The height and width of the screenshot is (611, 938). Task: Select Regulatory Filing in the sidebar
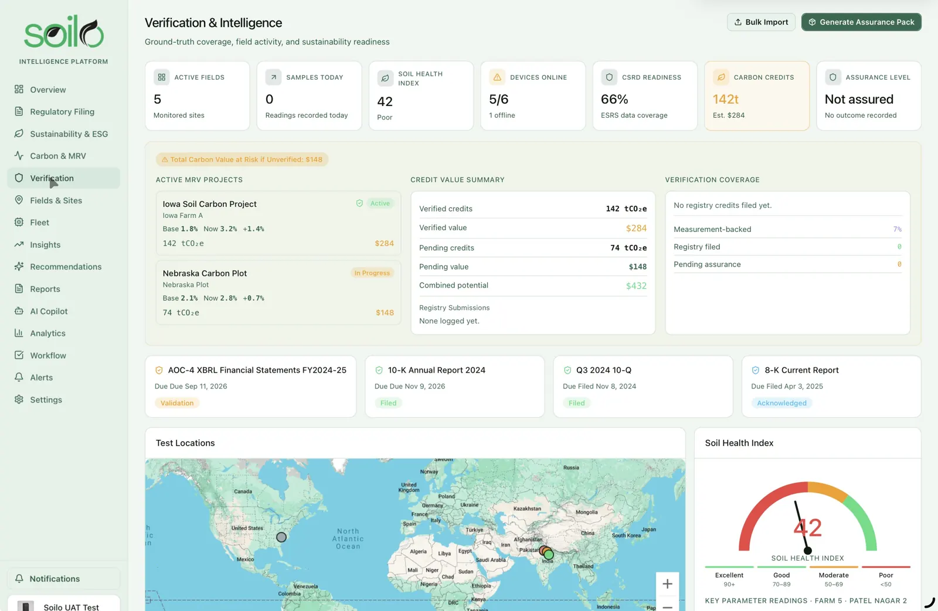tap(63, 111)
